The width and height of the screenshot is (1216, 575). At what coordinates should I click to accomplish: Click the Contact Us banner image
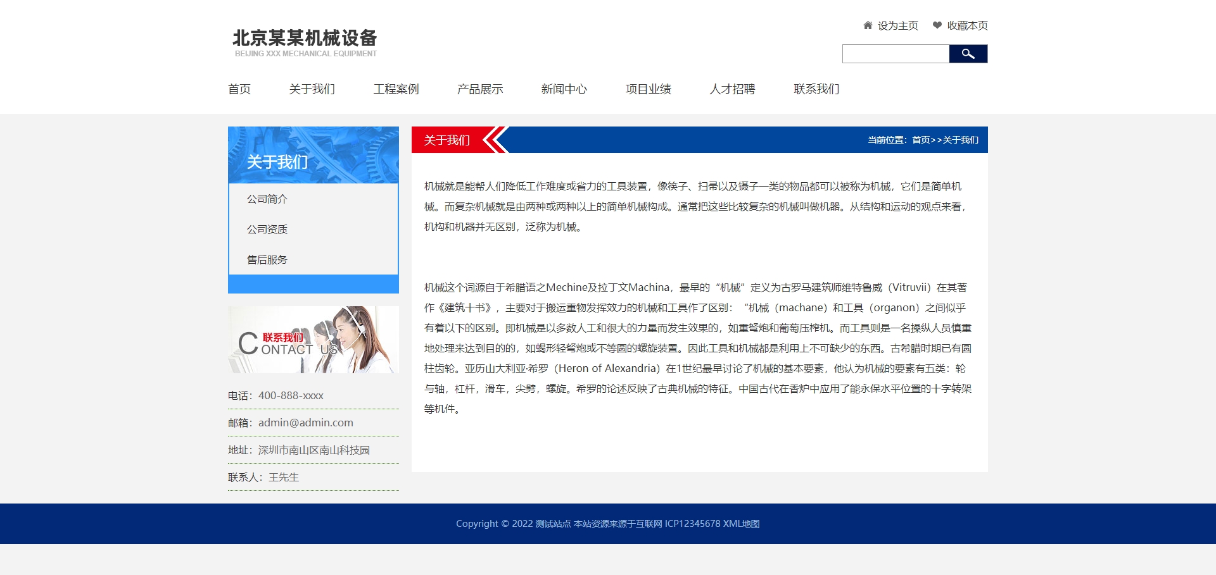[313, 340]
